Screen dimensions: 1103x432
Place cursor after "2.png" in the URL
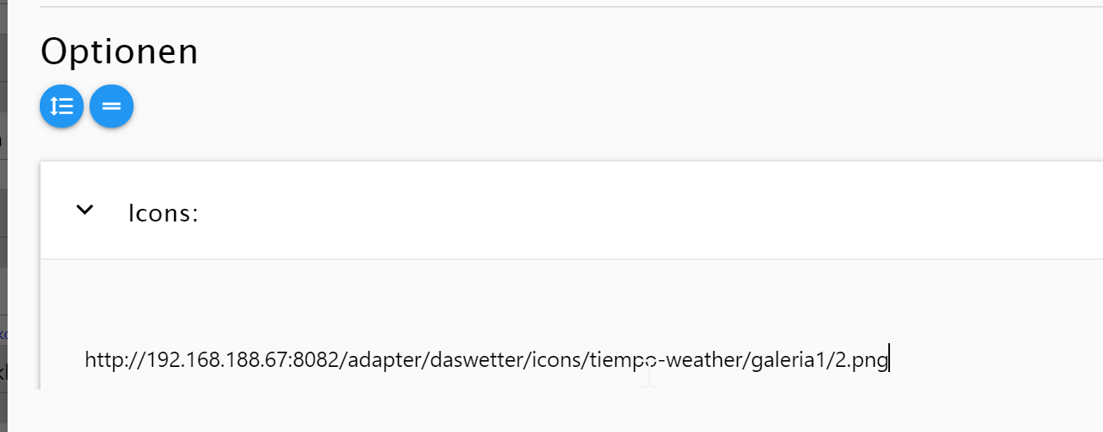(x=888, y=361)
